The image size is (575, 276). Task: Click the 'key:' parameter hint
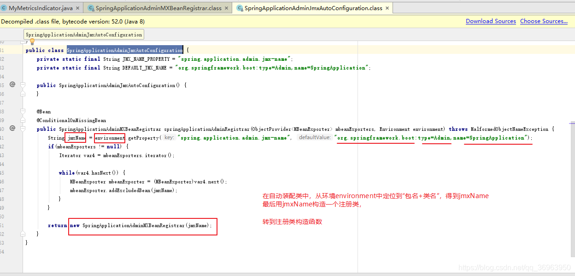pyautogui.click(x=169, y=138)
